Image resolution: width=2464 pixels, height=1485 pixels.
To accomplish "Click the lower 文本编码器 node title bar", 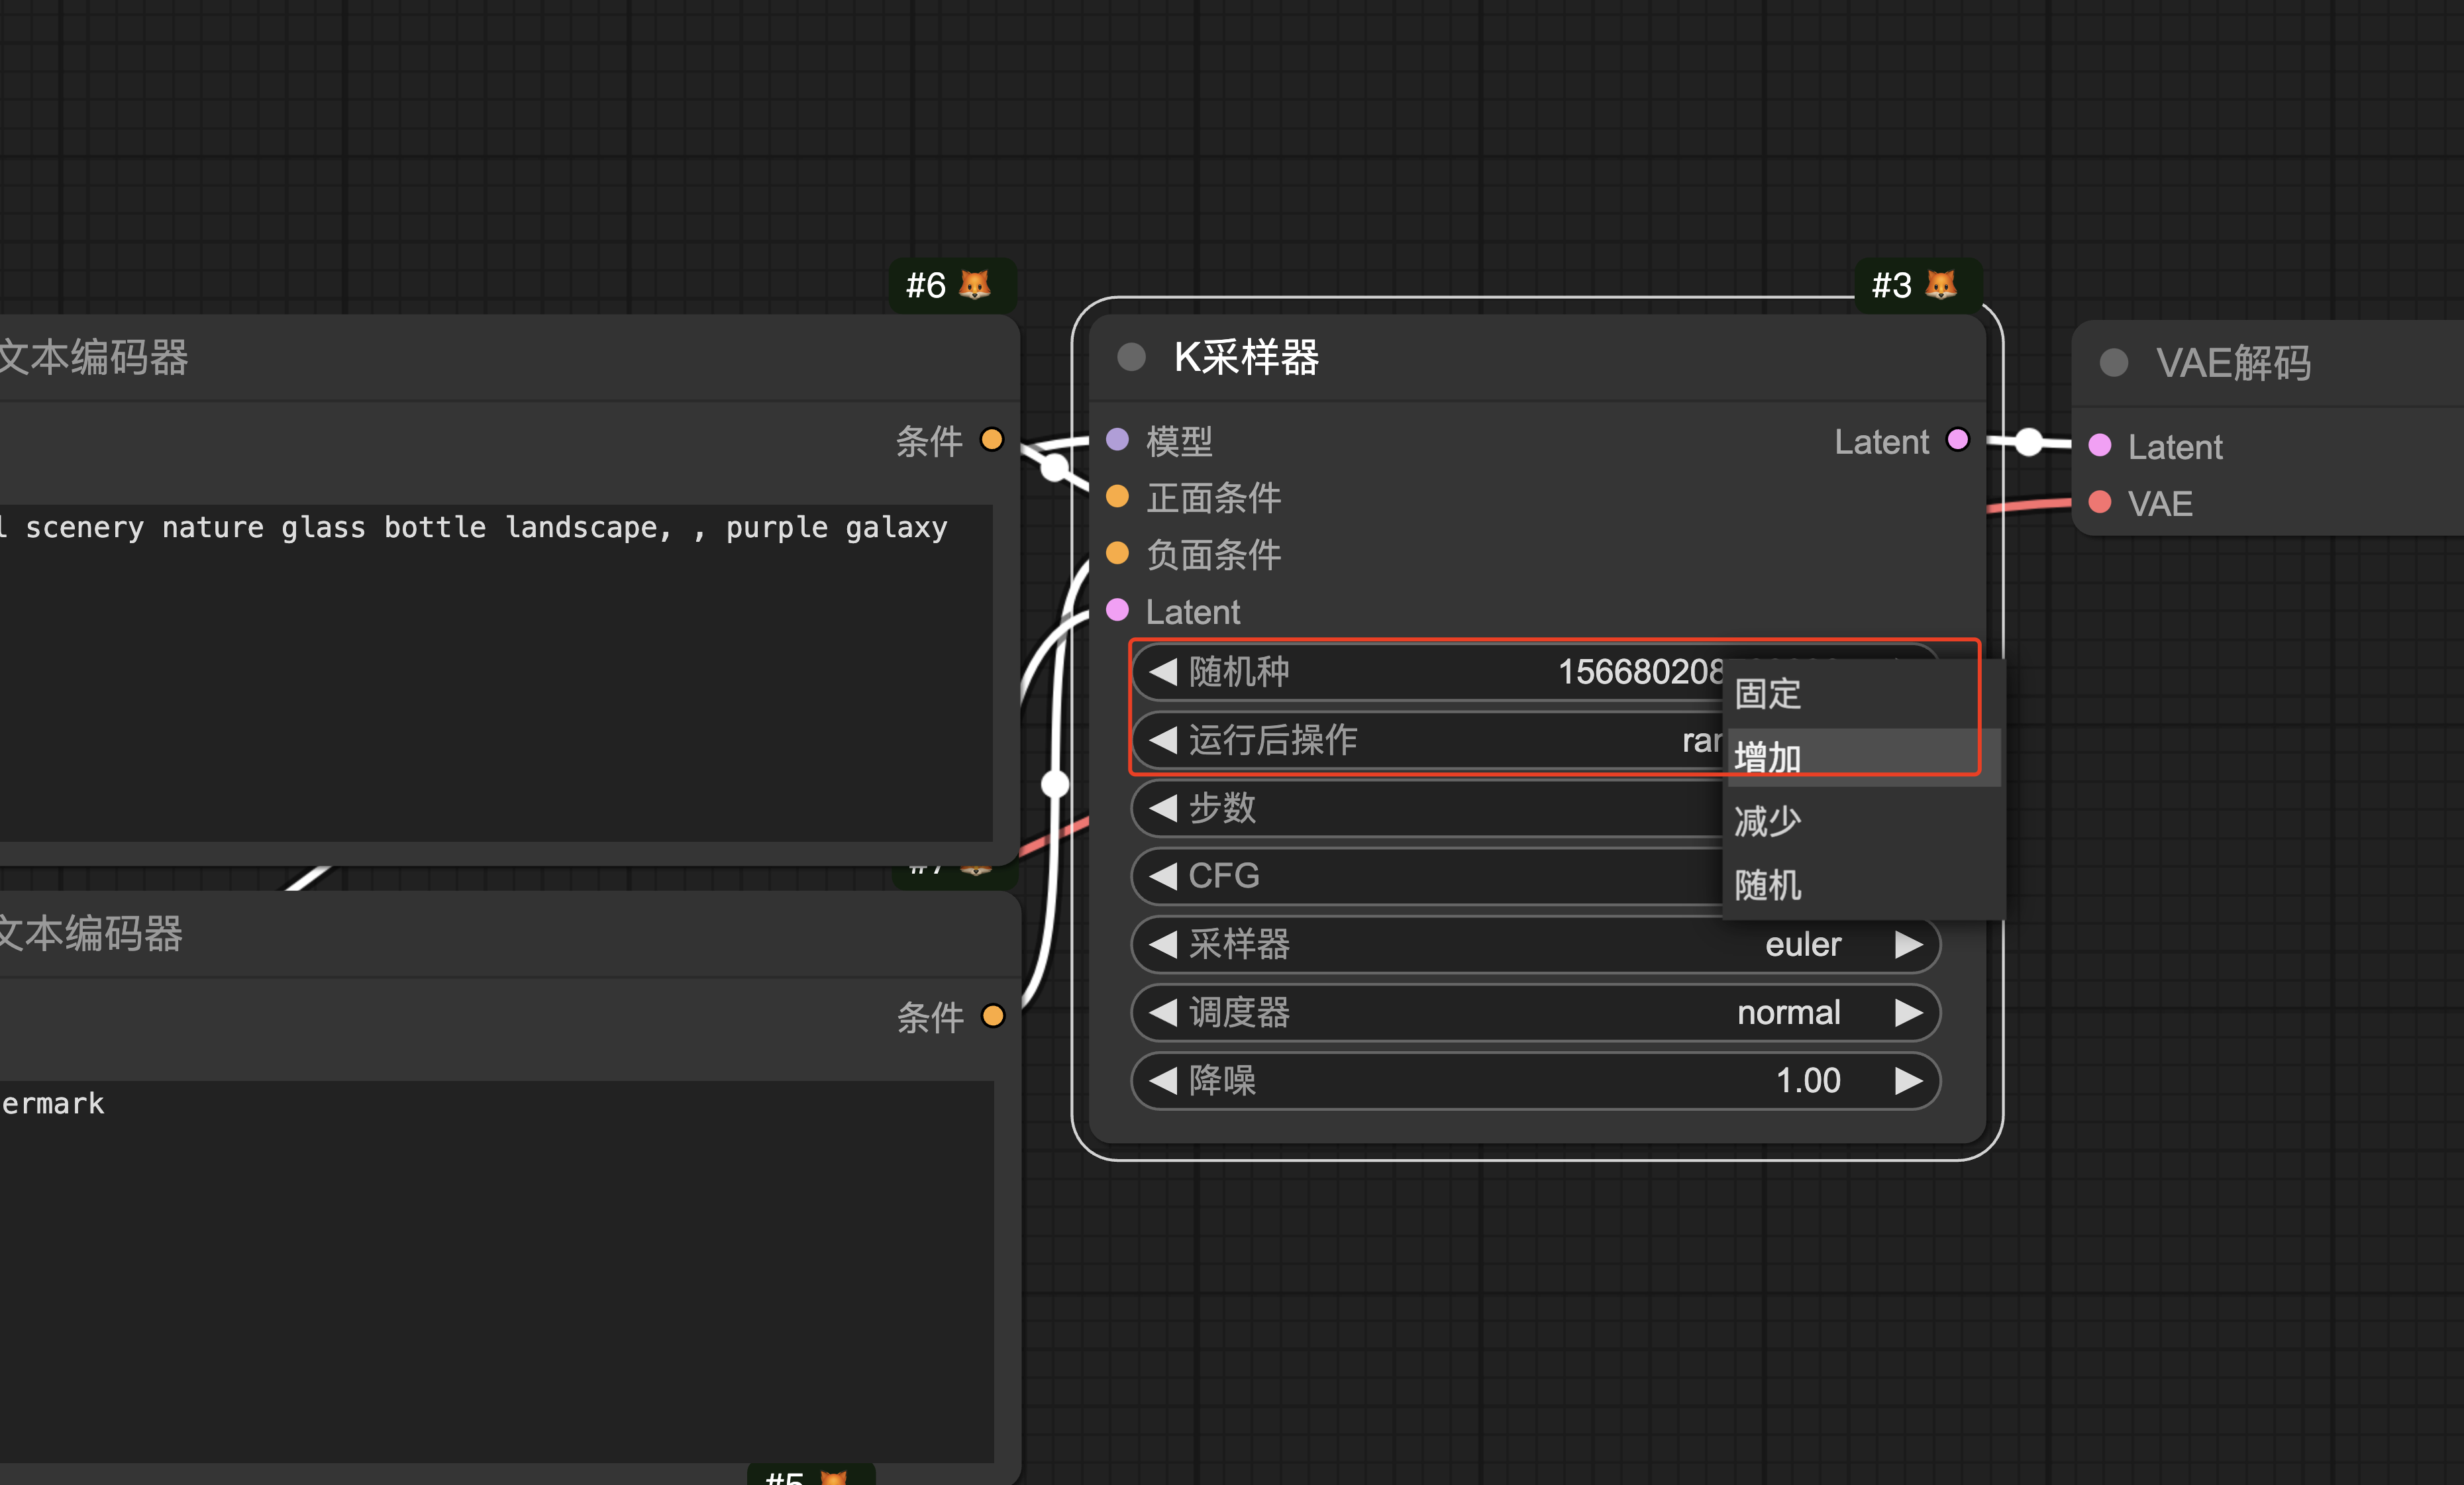I will [509, 933].
